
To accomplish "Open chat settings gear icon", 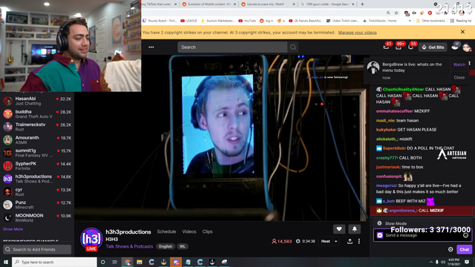I will click(451, 249).
